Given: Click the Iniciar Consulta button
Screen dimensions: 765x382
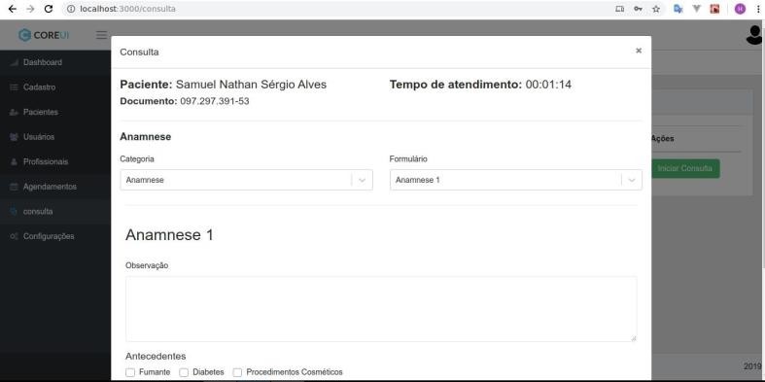Looking at the screenshot, I should pyautogui.click(x=685, y=169).
